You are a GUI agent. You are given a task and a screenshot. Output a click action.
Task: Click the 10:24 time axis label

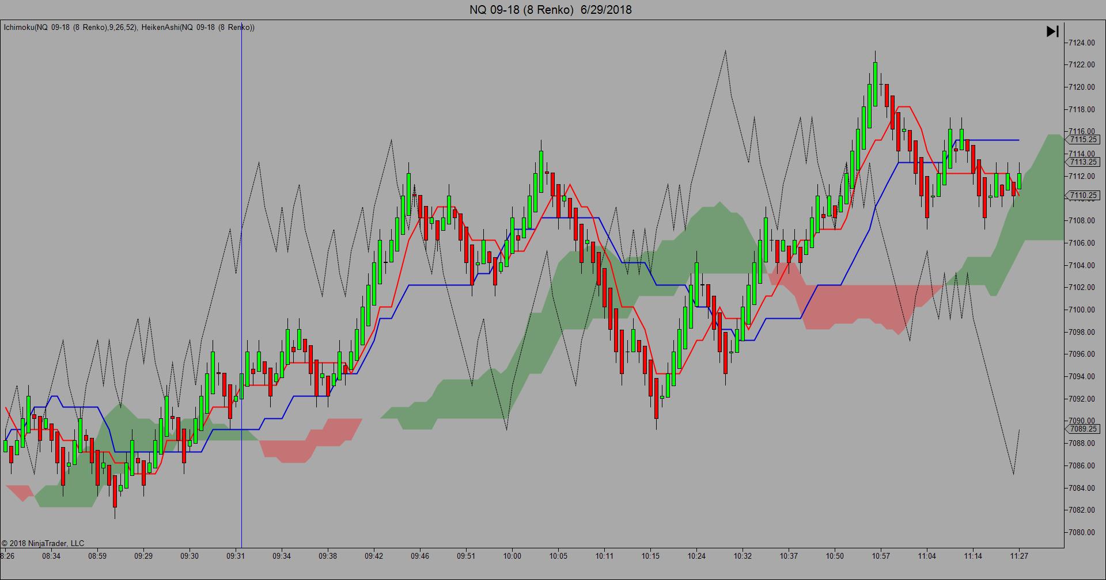tap(696, 556)
